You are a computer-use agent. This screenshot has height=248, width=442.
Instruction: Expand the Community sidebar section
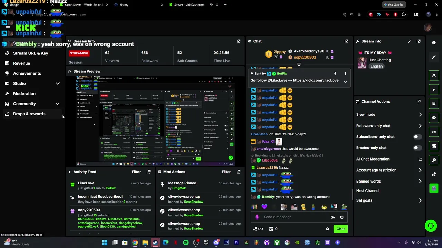point(58,104)
